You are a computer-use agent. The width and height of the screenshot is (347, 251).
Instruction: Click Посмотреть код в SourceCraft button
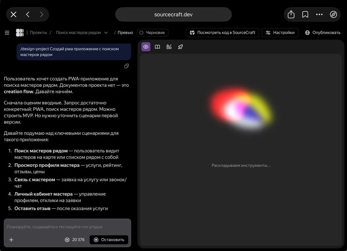(222, 33)
